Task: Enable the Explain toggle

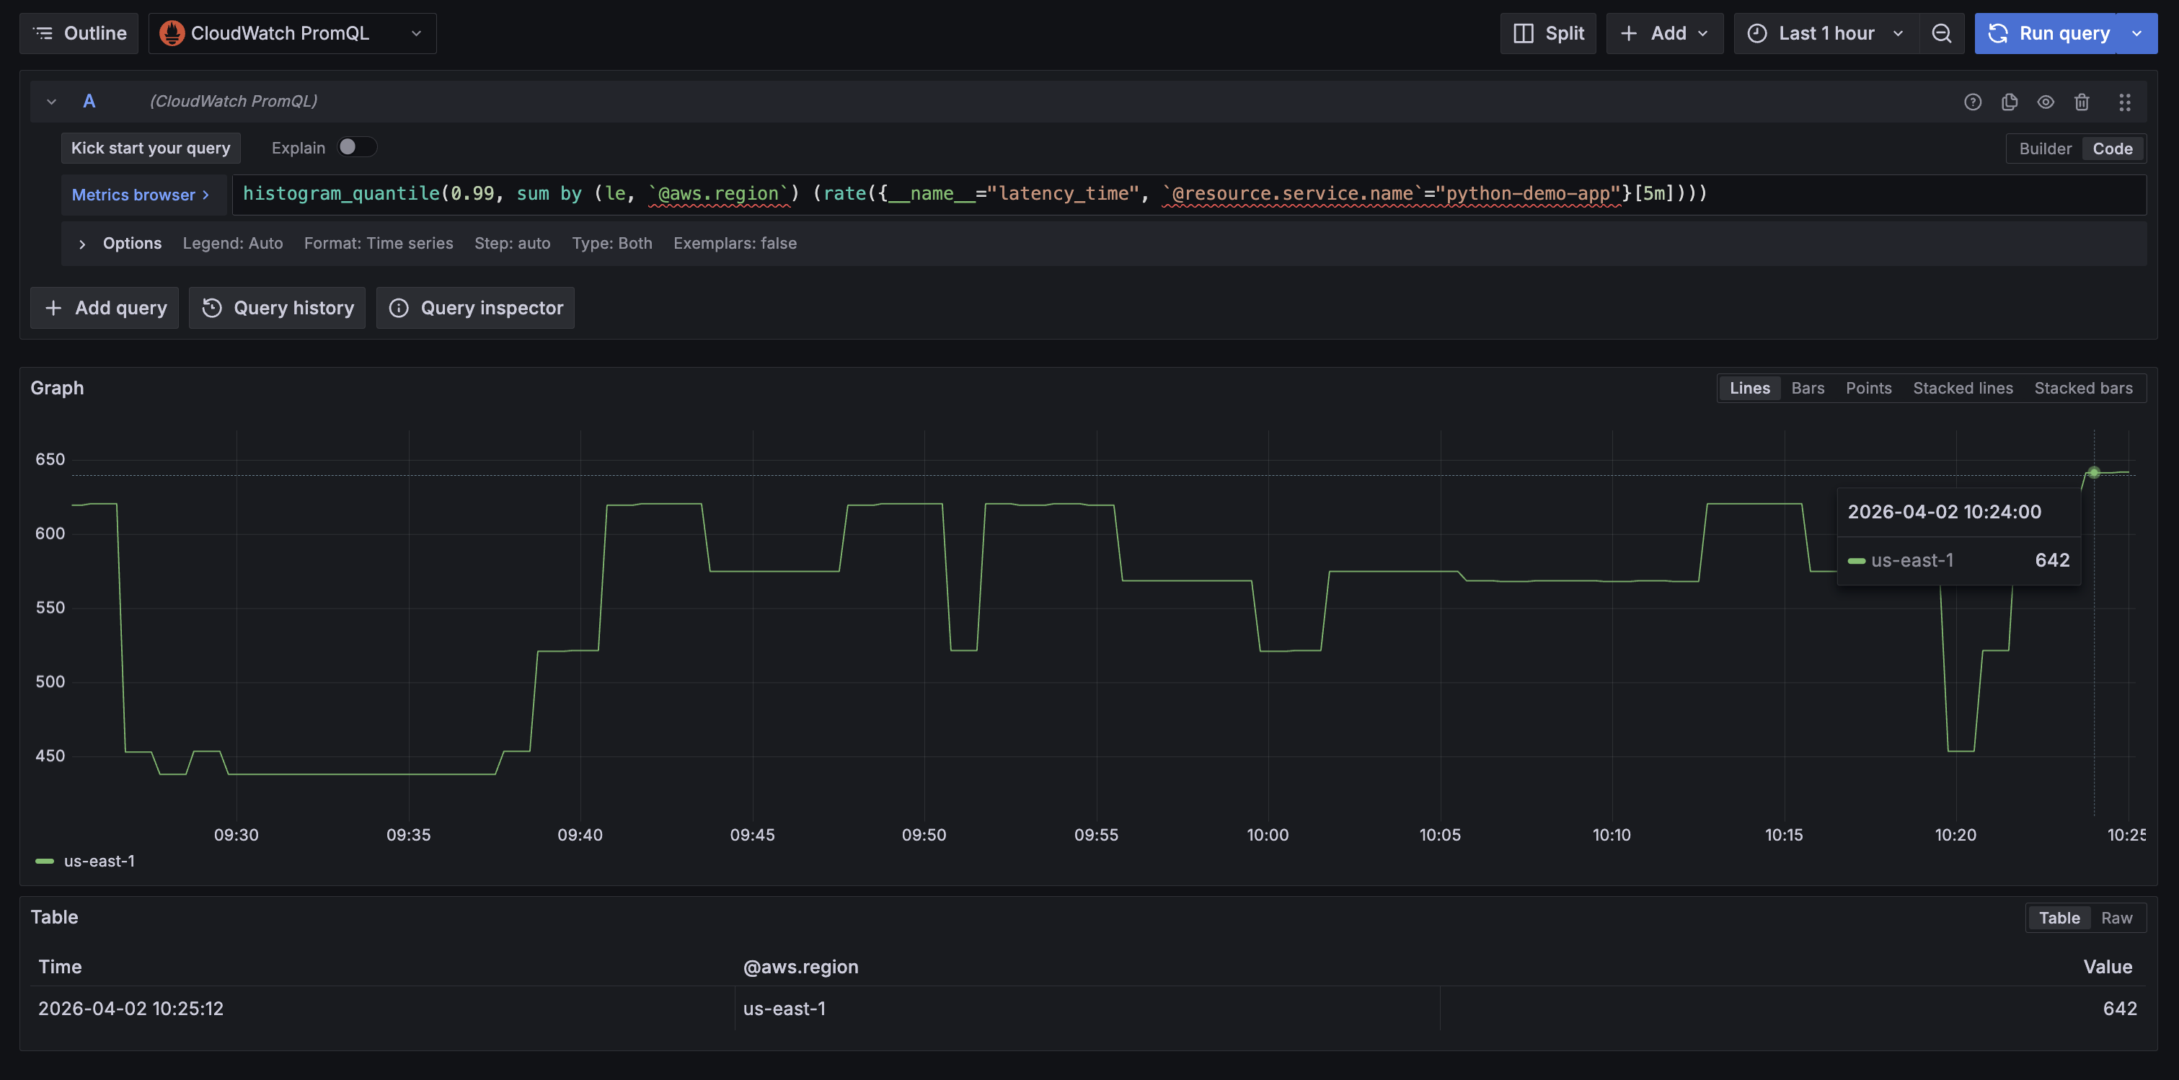Action: (x=356, y=146)
